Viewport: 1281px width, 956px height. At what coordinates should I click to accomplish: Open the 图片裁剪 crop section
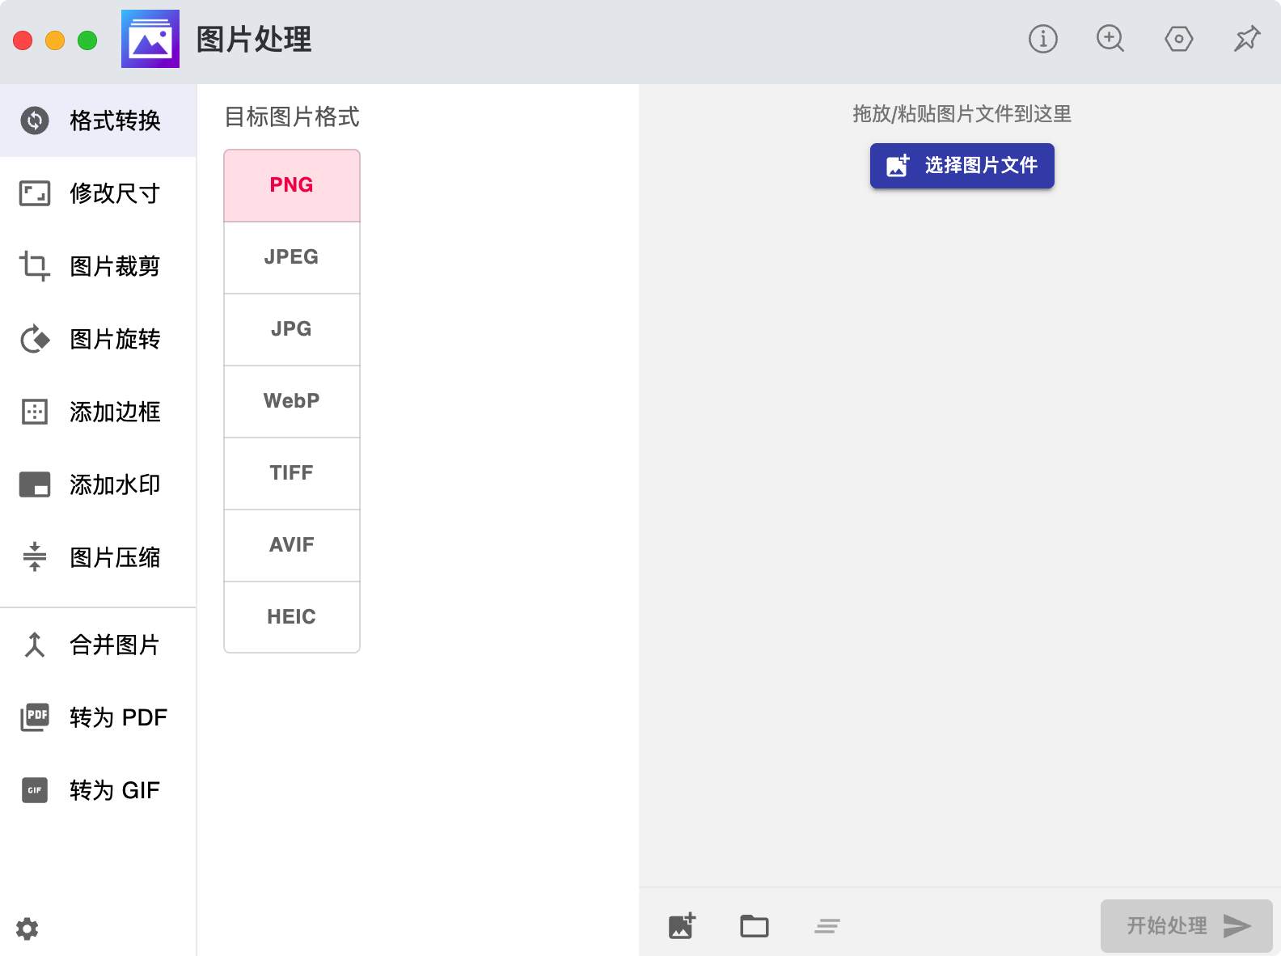[98, 266]
